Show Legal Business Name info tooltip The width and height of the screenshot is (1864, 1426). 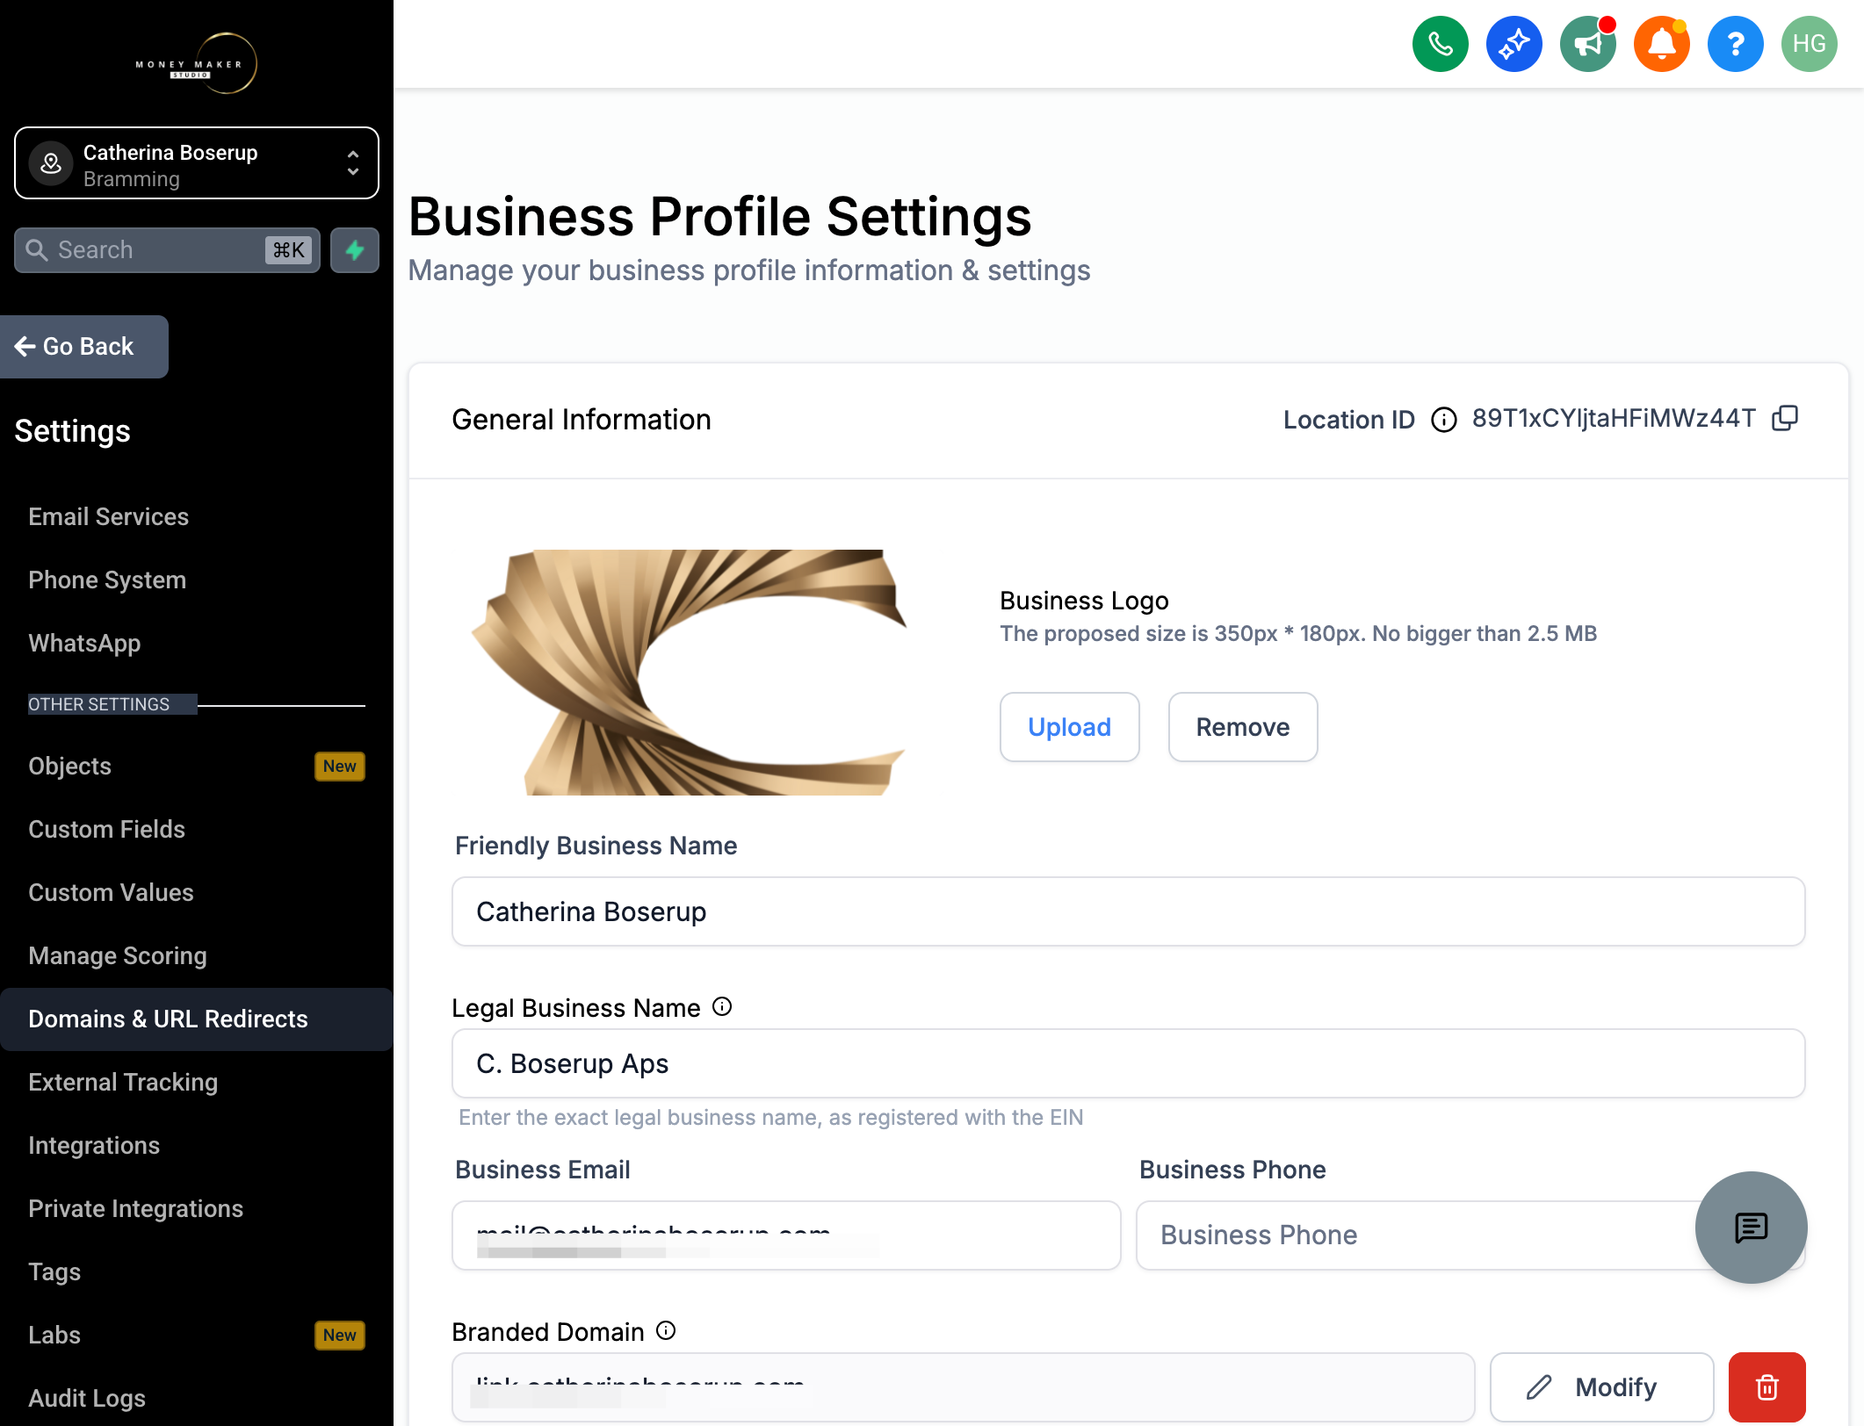click(722, 1007)
